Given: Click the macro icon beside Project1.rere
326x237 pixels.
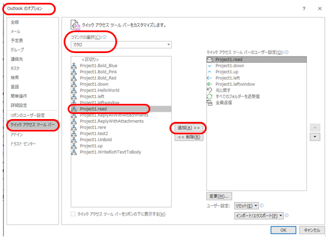Looking at the screenshot, I should click(74, 128).
